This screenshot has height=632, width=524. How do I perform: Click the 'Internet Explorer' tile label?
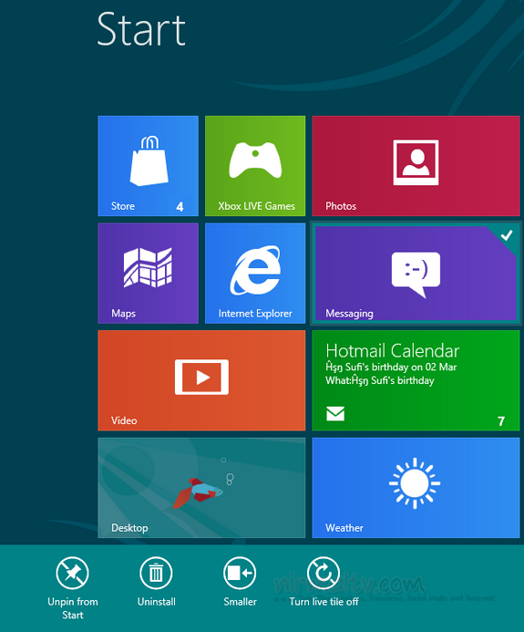[255, 314]
